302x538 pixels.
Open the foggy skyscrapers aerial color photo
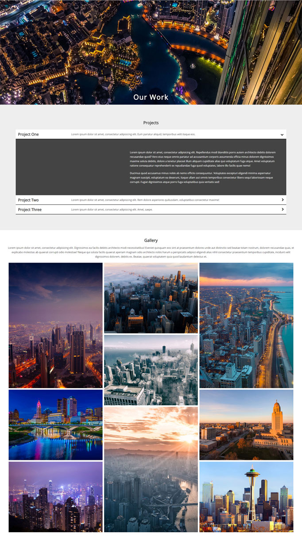[x=151, y=298]
